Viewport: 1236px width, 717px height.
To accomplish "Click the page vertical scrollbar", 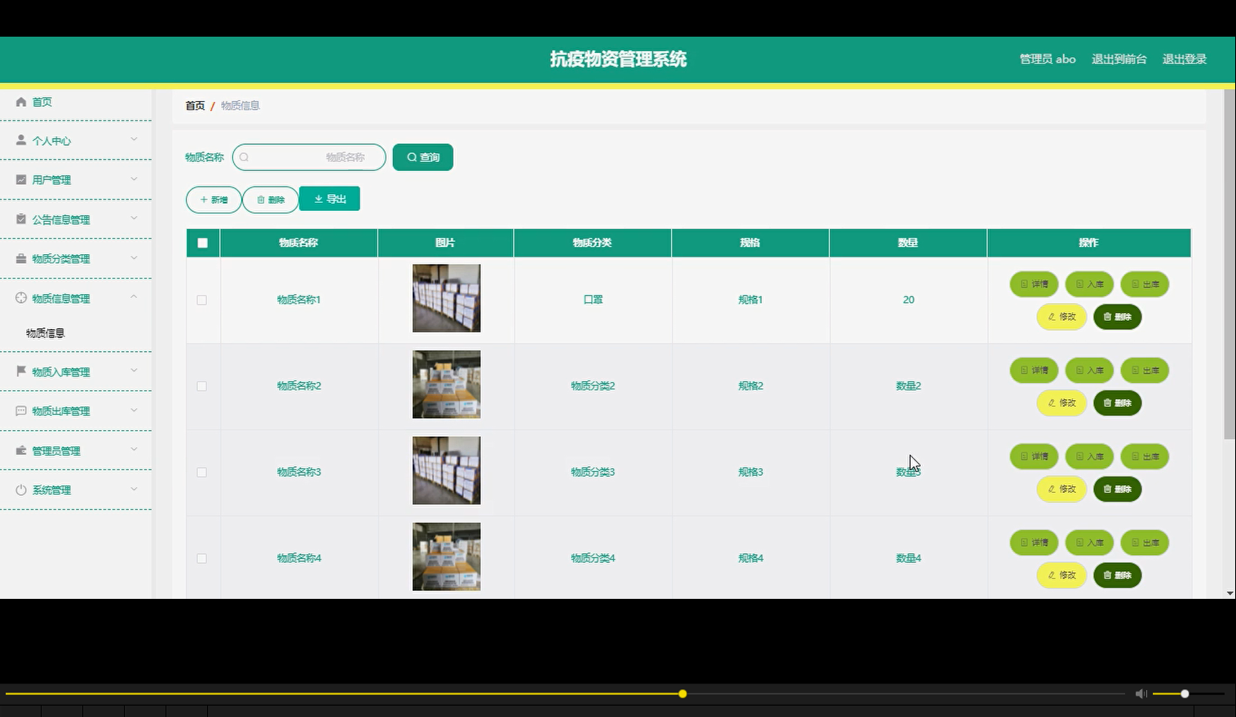I will click(x=1229, y=265).
